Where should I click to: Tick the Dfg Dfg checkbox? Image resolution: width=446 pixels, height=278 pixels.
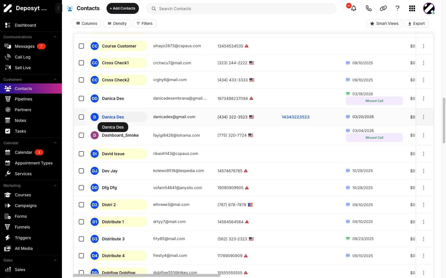(x=81, y=188)
